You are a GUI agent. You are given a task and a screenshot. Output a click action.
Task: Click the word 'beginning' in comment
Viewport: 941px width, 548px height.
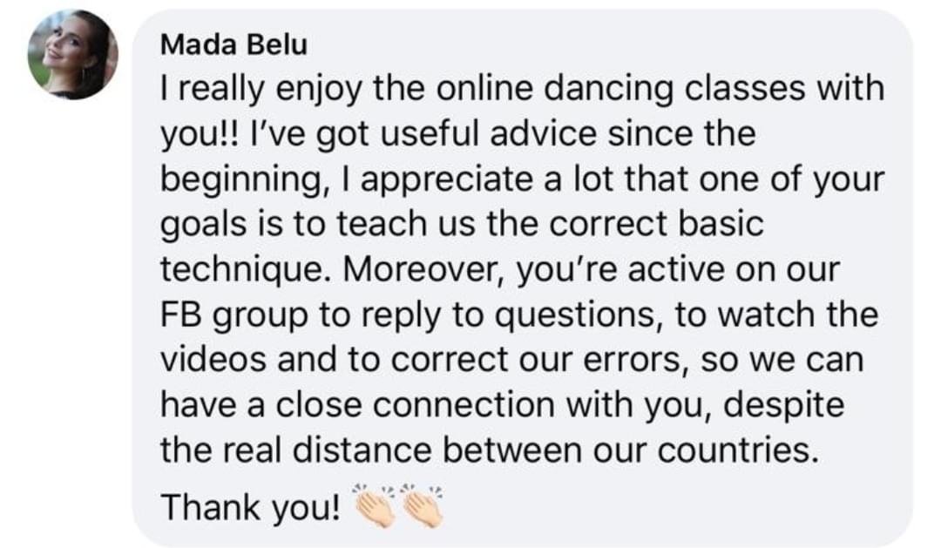242,180
